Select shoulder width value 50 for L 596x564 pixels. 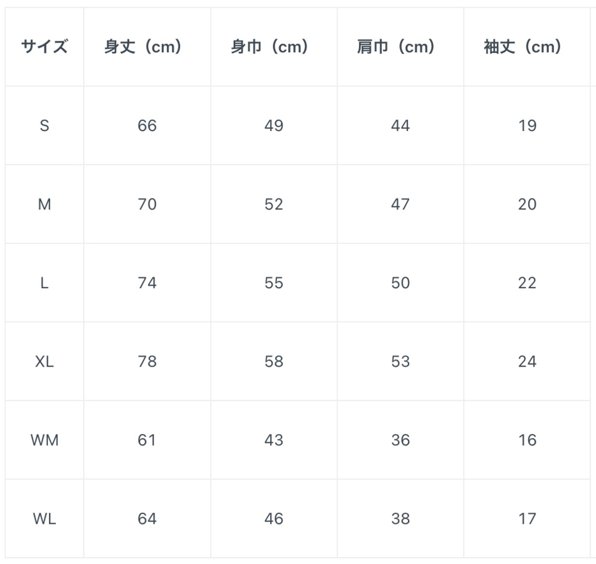tap(400, 283)
